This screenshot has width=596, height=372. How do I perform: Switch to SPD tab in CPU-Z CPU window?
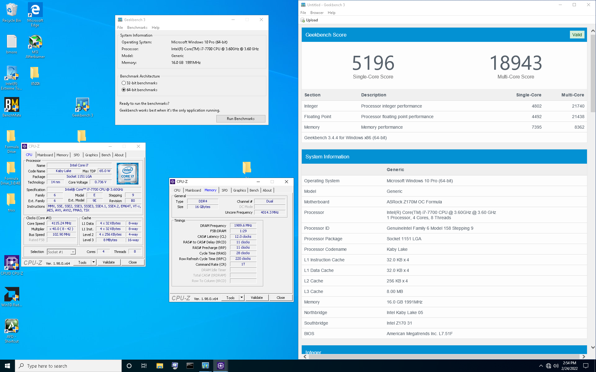pyautogui.click(x=77, y=155)
